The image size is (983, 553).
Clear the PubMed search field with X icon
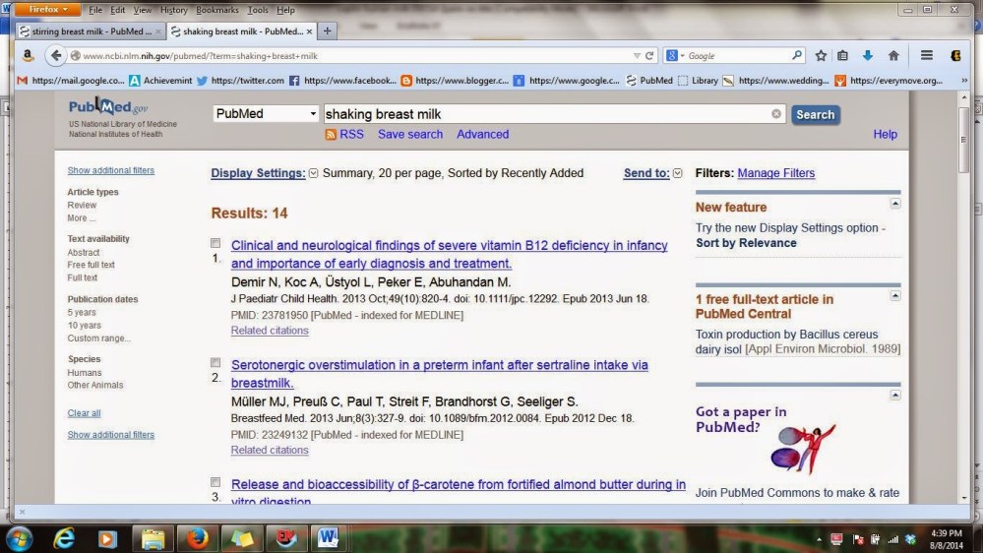[x=776, y=114]
